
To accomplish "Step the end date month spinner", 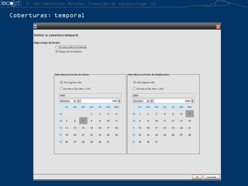I will [152, 101].
